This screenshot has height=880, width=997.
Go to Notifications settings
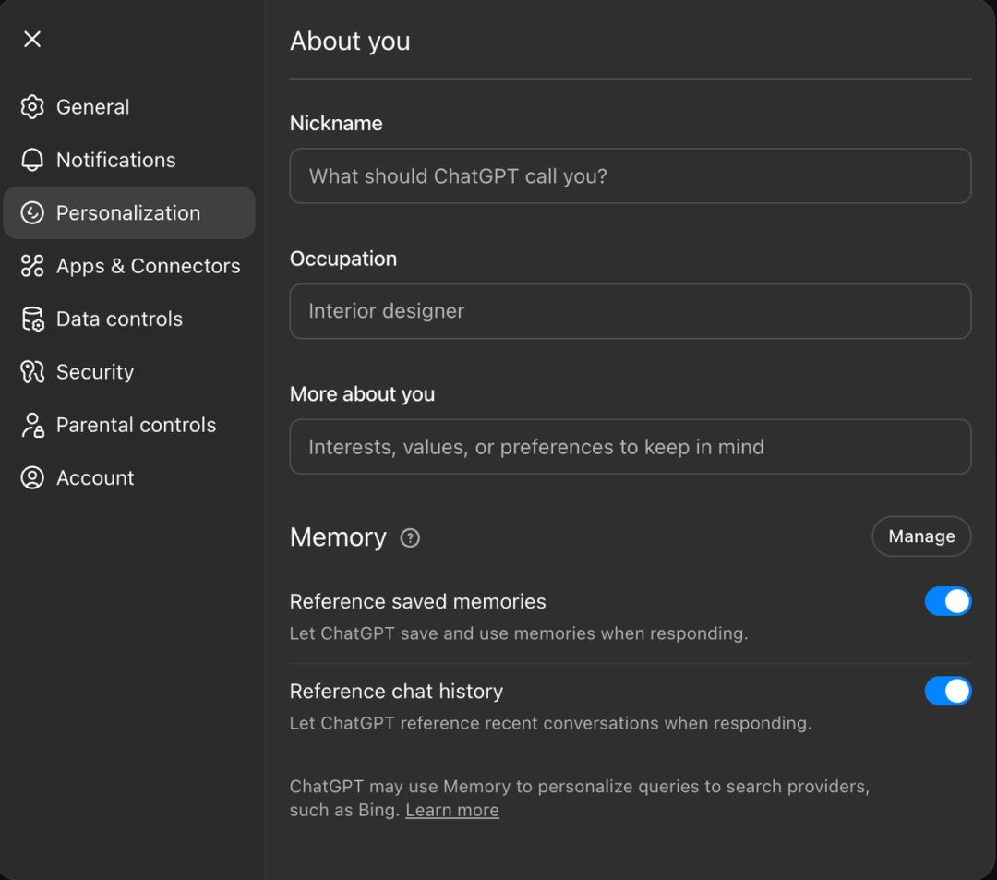[115, 160]
